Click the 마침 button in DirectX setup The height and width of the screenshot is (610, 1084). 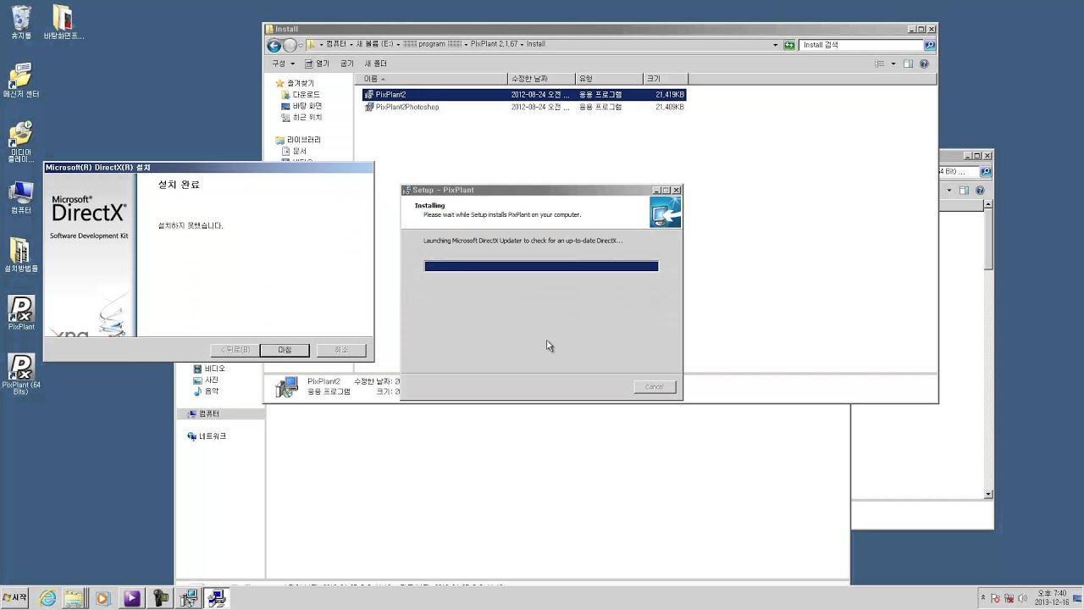pos(285,350)
